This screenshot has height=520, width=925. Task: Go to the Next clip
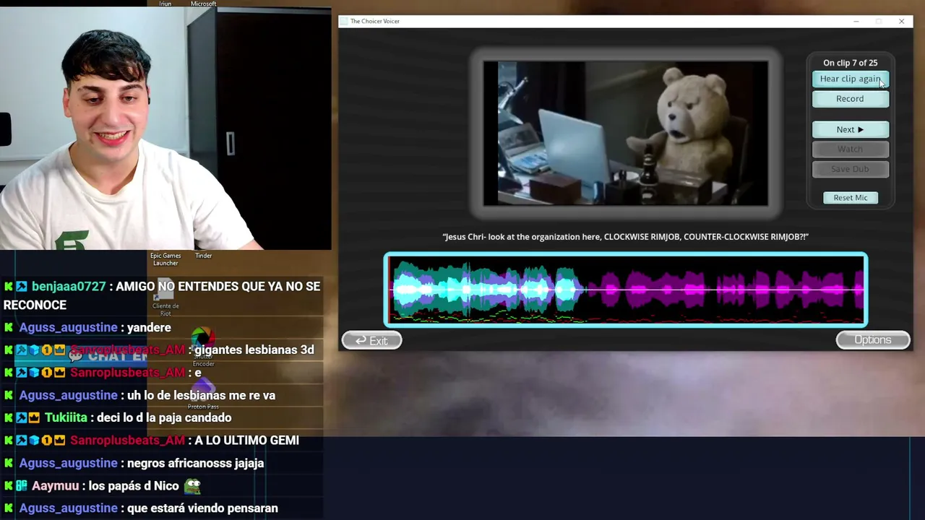[851, 130]
